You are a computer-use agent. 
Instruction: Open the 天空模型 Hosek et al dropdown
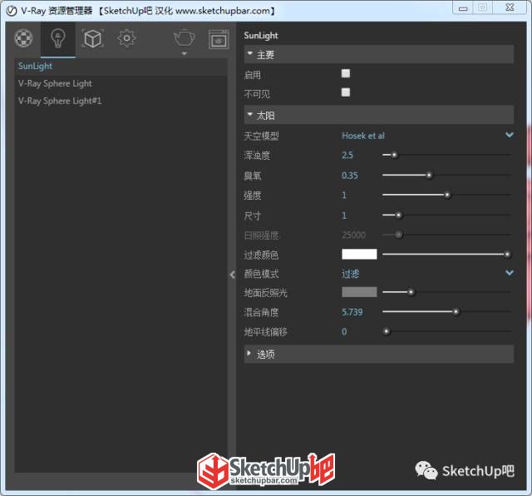click(x=427, y=136)
